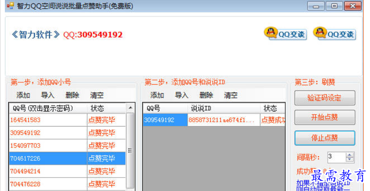Click 添加 under 第一步 QQ小号
Viewport: 370px width, 191px height.
coord(23,95)
